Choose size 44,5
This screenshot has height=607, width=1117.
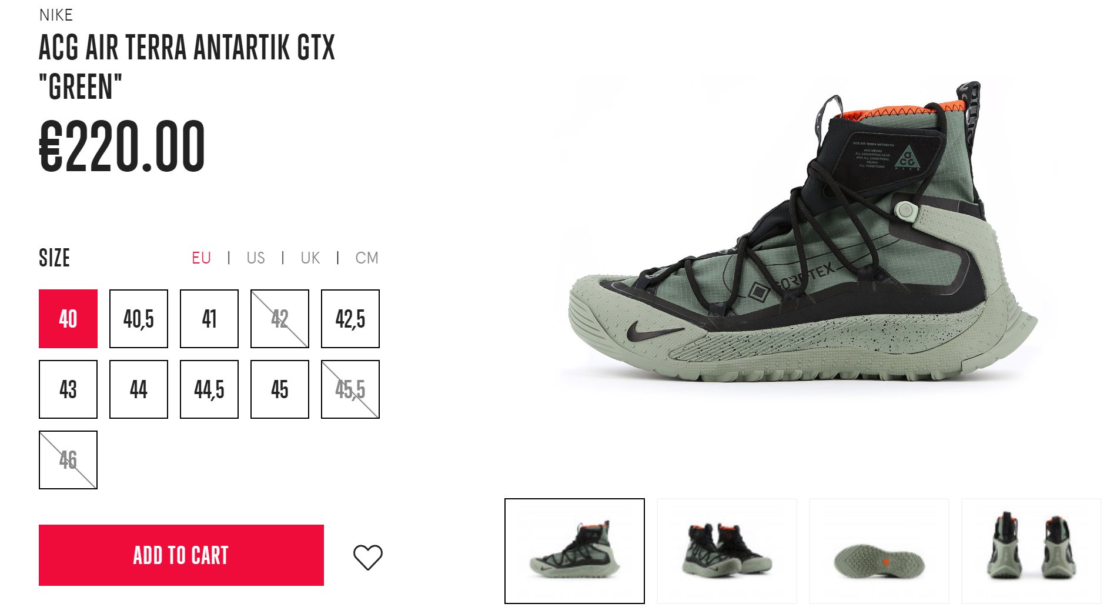[209, 389]
